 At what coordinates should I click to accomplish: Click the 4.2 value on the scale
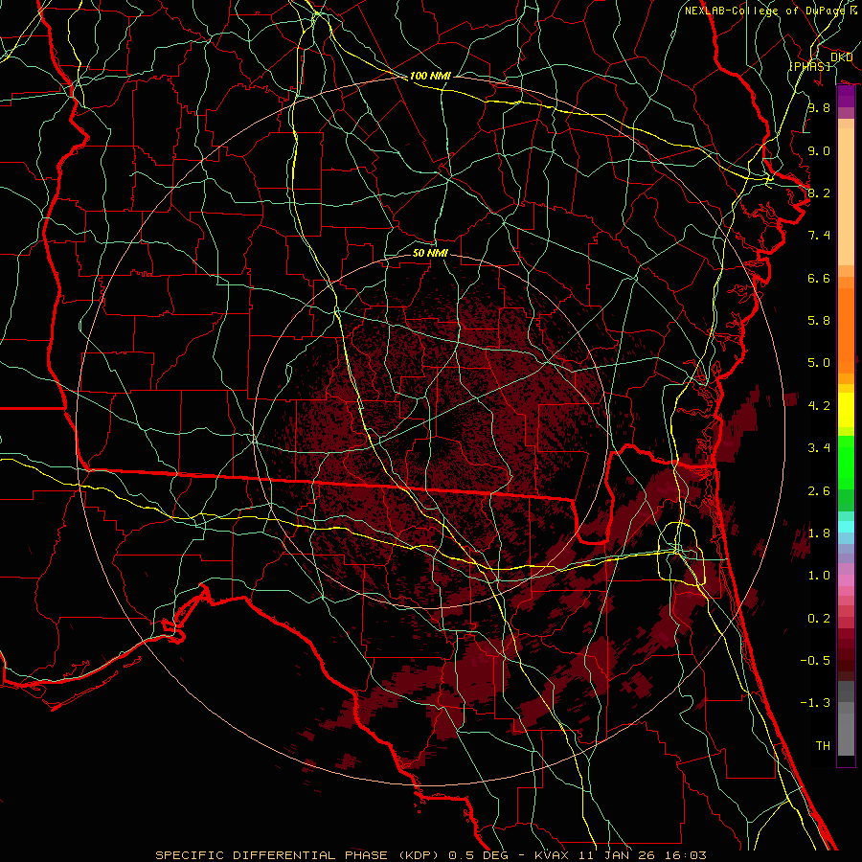point(819,406)
